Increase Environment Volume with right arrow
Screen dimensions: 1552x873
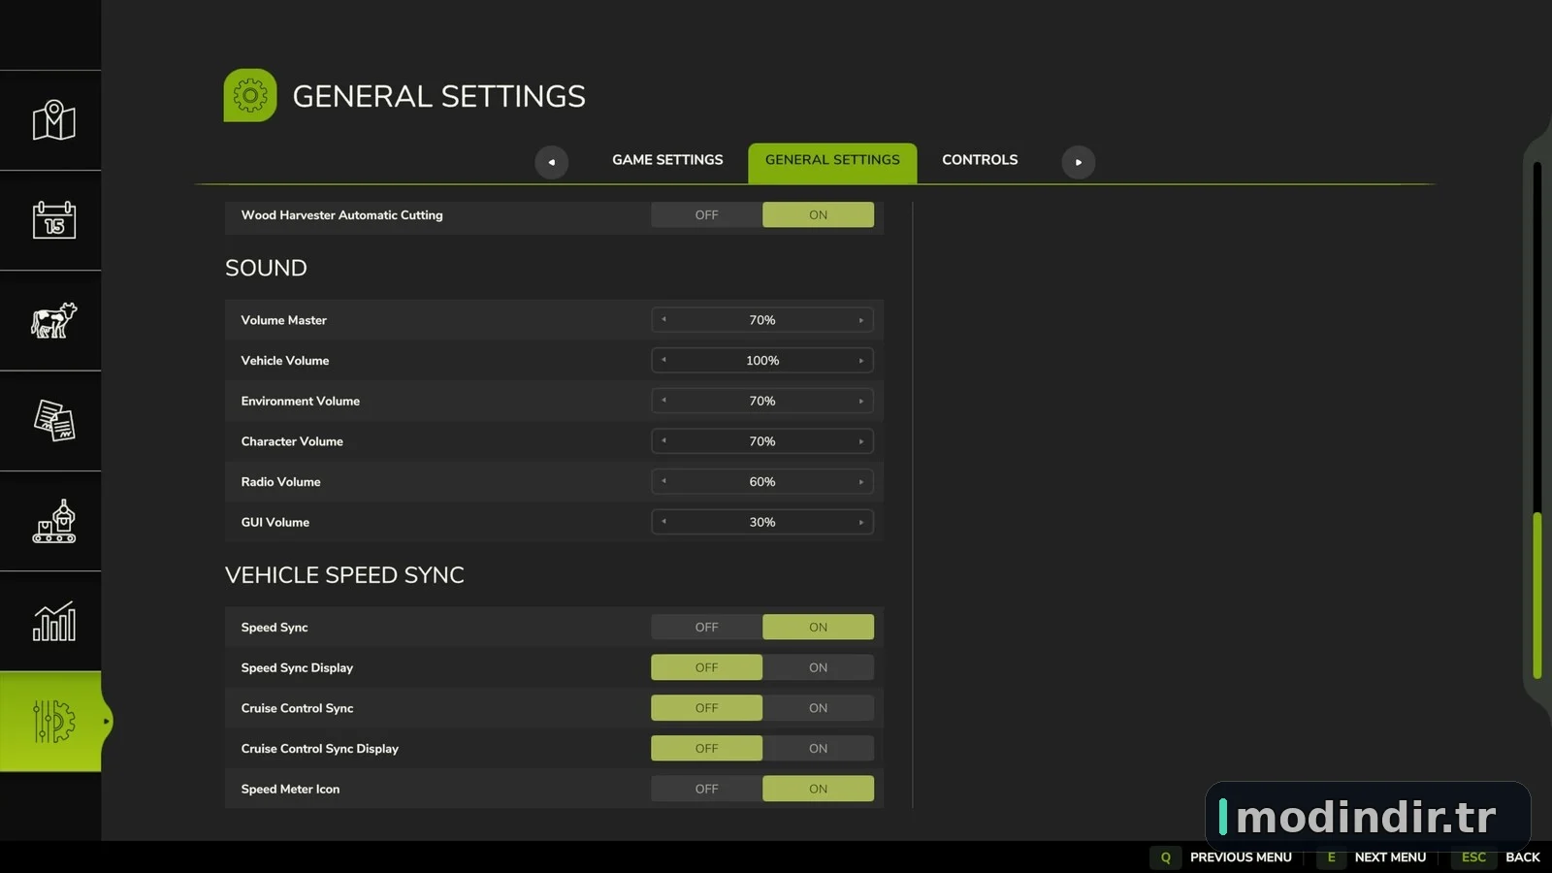[x=860, y=401]
